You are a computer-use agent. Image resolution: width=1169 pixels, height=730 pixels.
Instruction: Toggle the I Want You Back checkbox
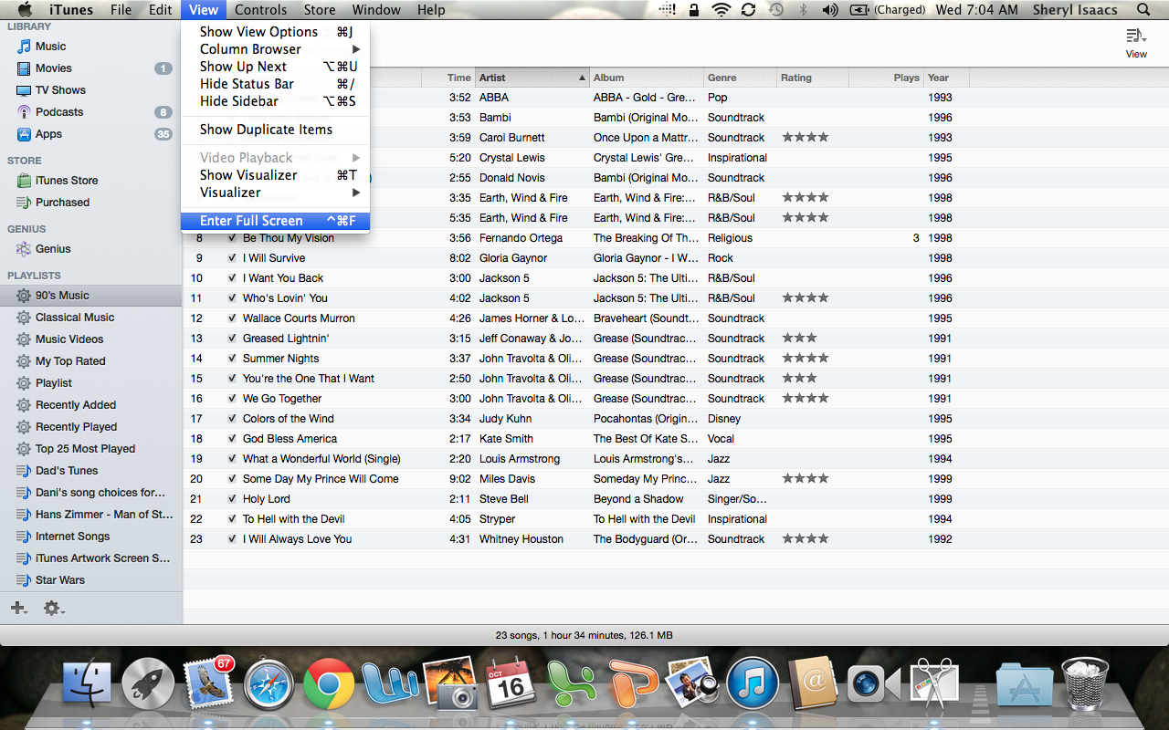[x=232, y=278]
